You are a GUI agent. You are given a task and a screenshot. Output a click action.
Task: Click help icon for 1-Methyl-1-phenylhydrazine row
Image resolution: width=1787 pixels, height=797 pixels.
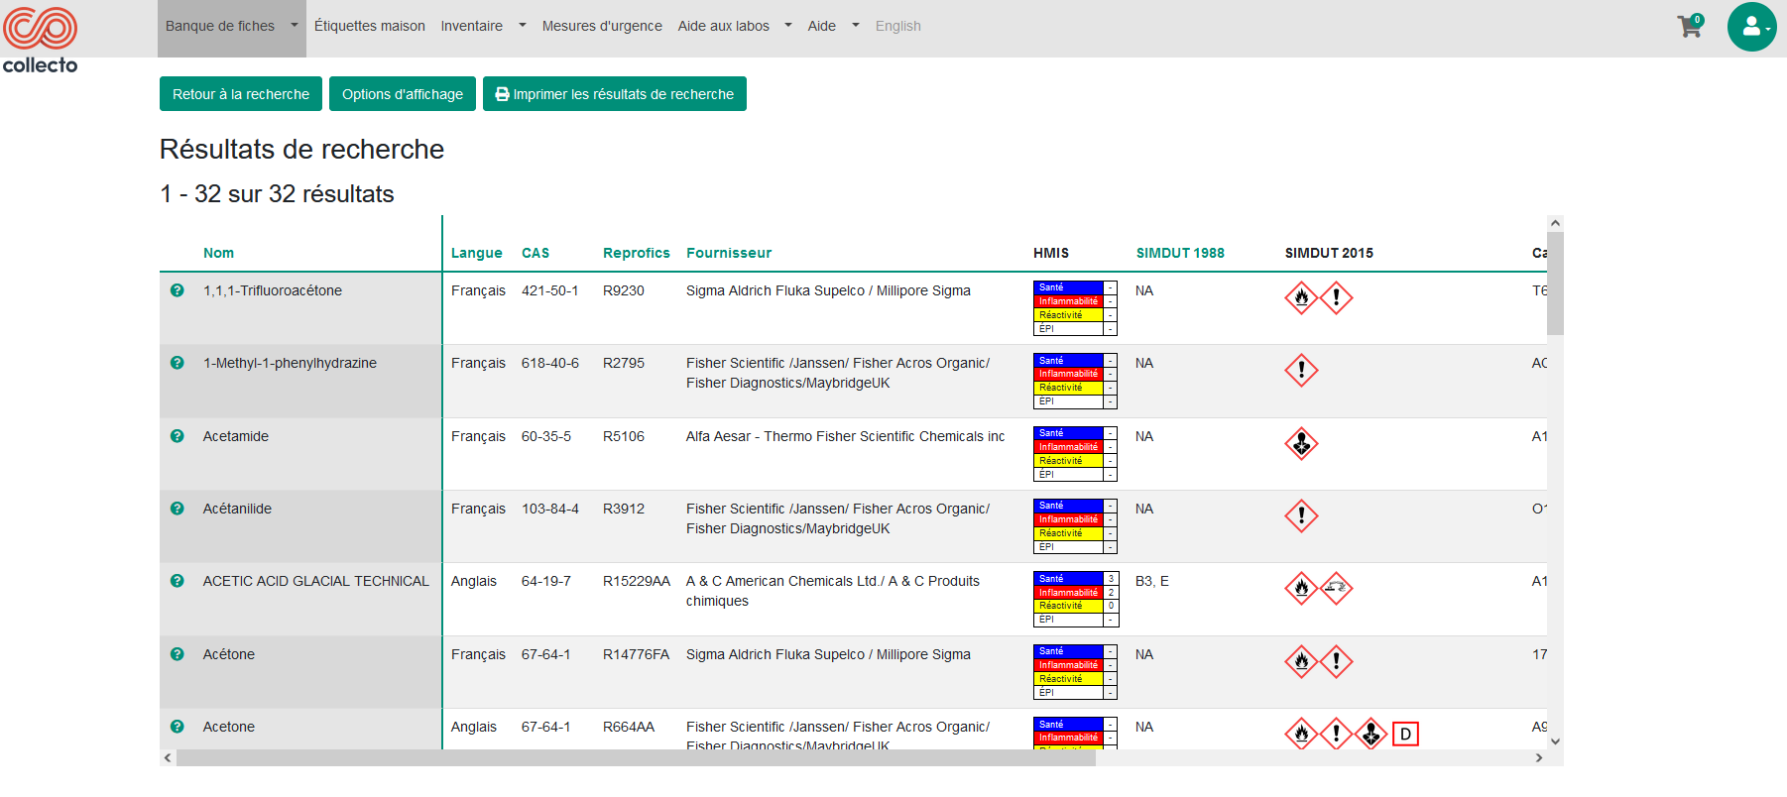(178, 363)
